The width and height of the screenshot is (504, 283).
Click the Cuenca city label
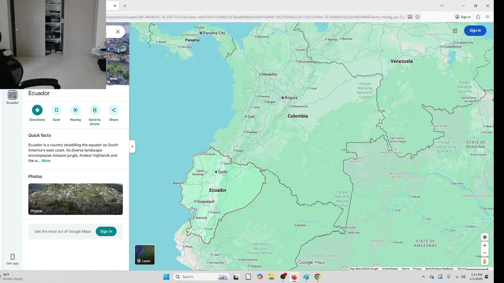215,212
